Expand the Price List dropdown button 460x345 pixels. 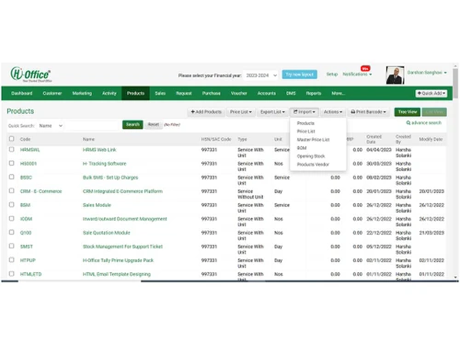241,112
